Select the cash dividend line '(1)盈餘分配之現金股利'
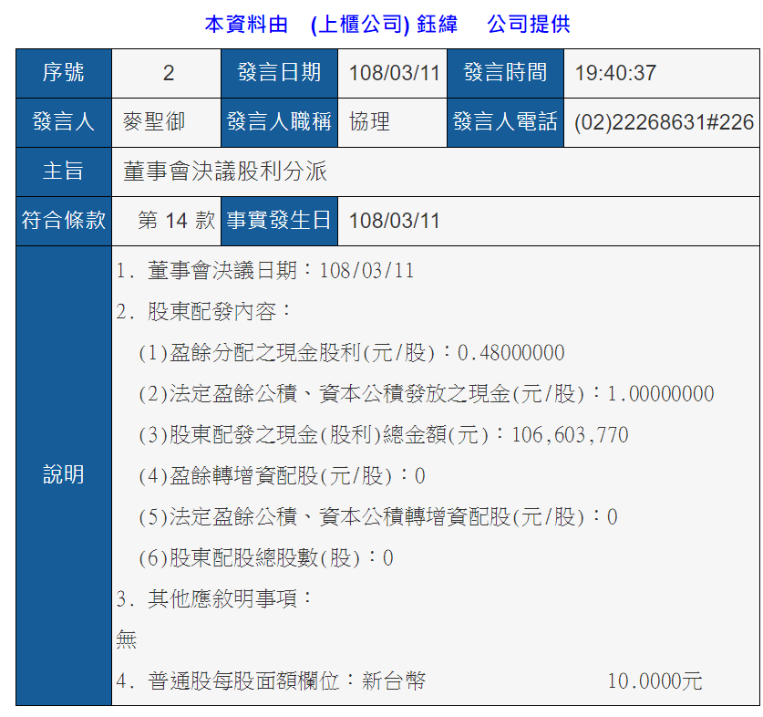The height and width of the screenshot is (717, 763). pyautogui.click(x=351, y=353)
